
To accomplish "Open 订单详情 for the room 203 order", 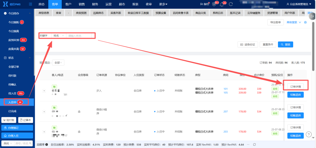I will [x=296, y=128].
